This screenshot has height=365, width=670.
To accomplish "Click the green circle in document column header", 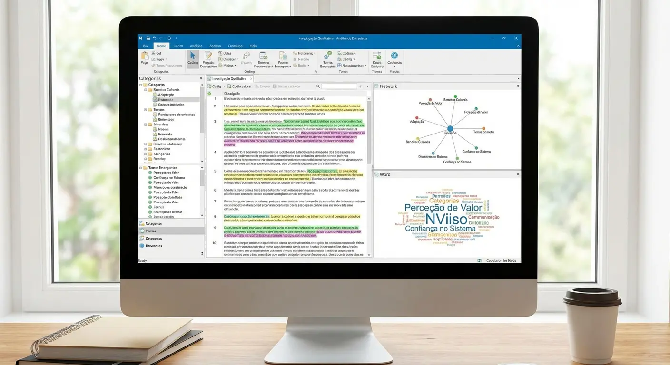I will click(209, 94).
